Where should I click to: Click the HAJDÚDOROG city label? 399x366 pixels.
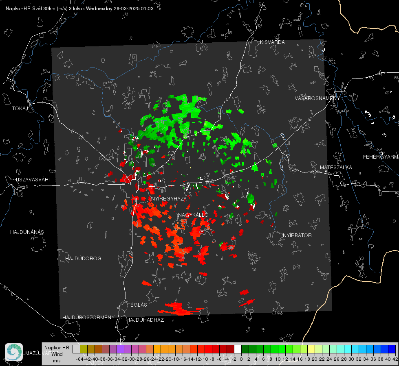click(83, 259)
